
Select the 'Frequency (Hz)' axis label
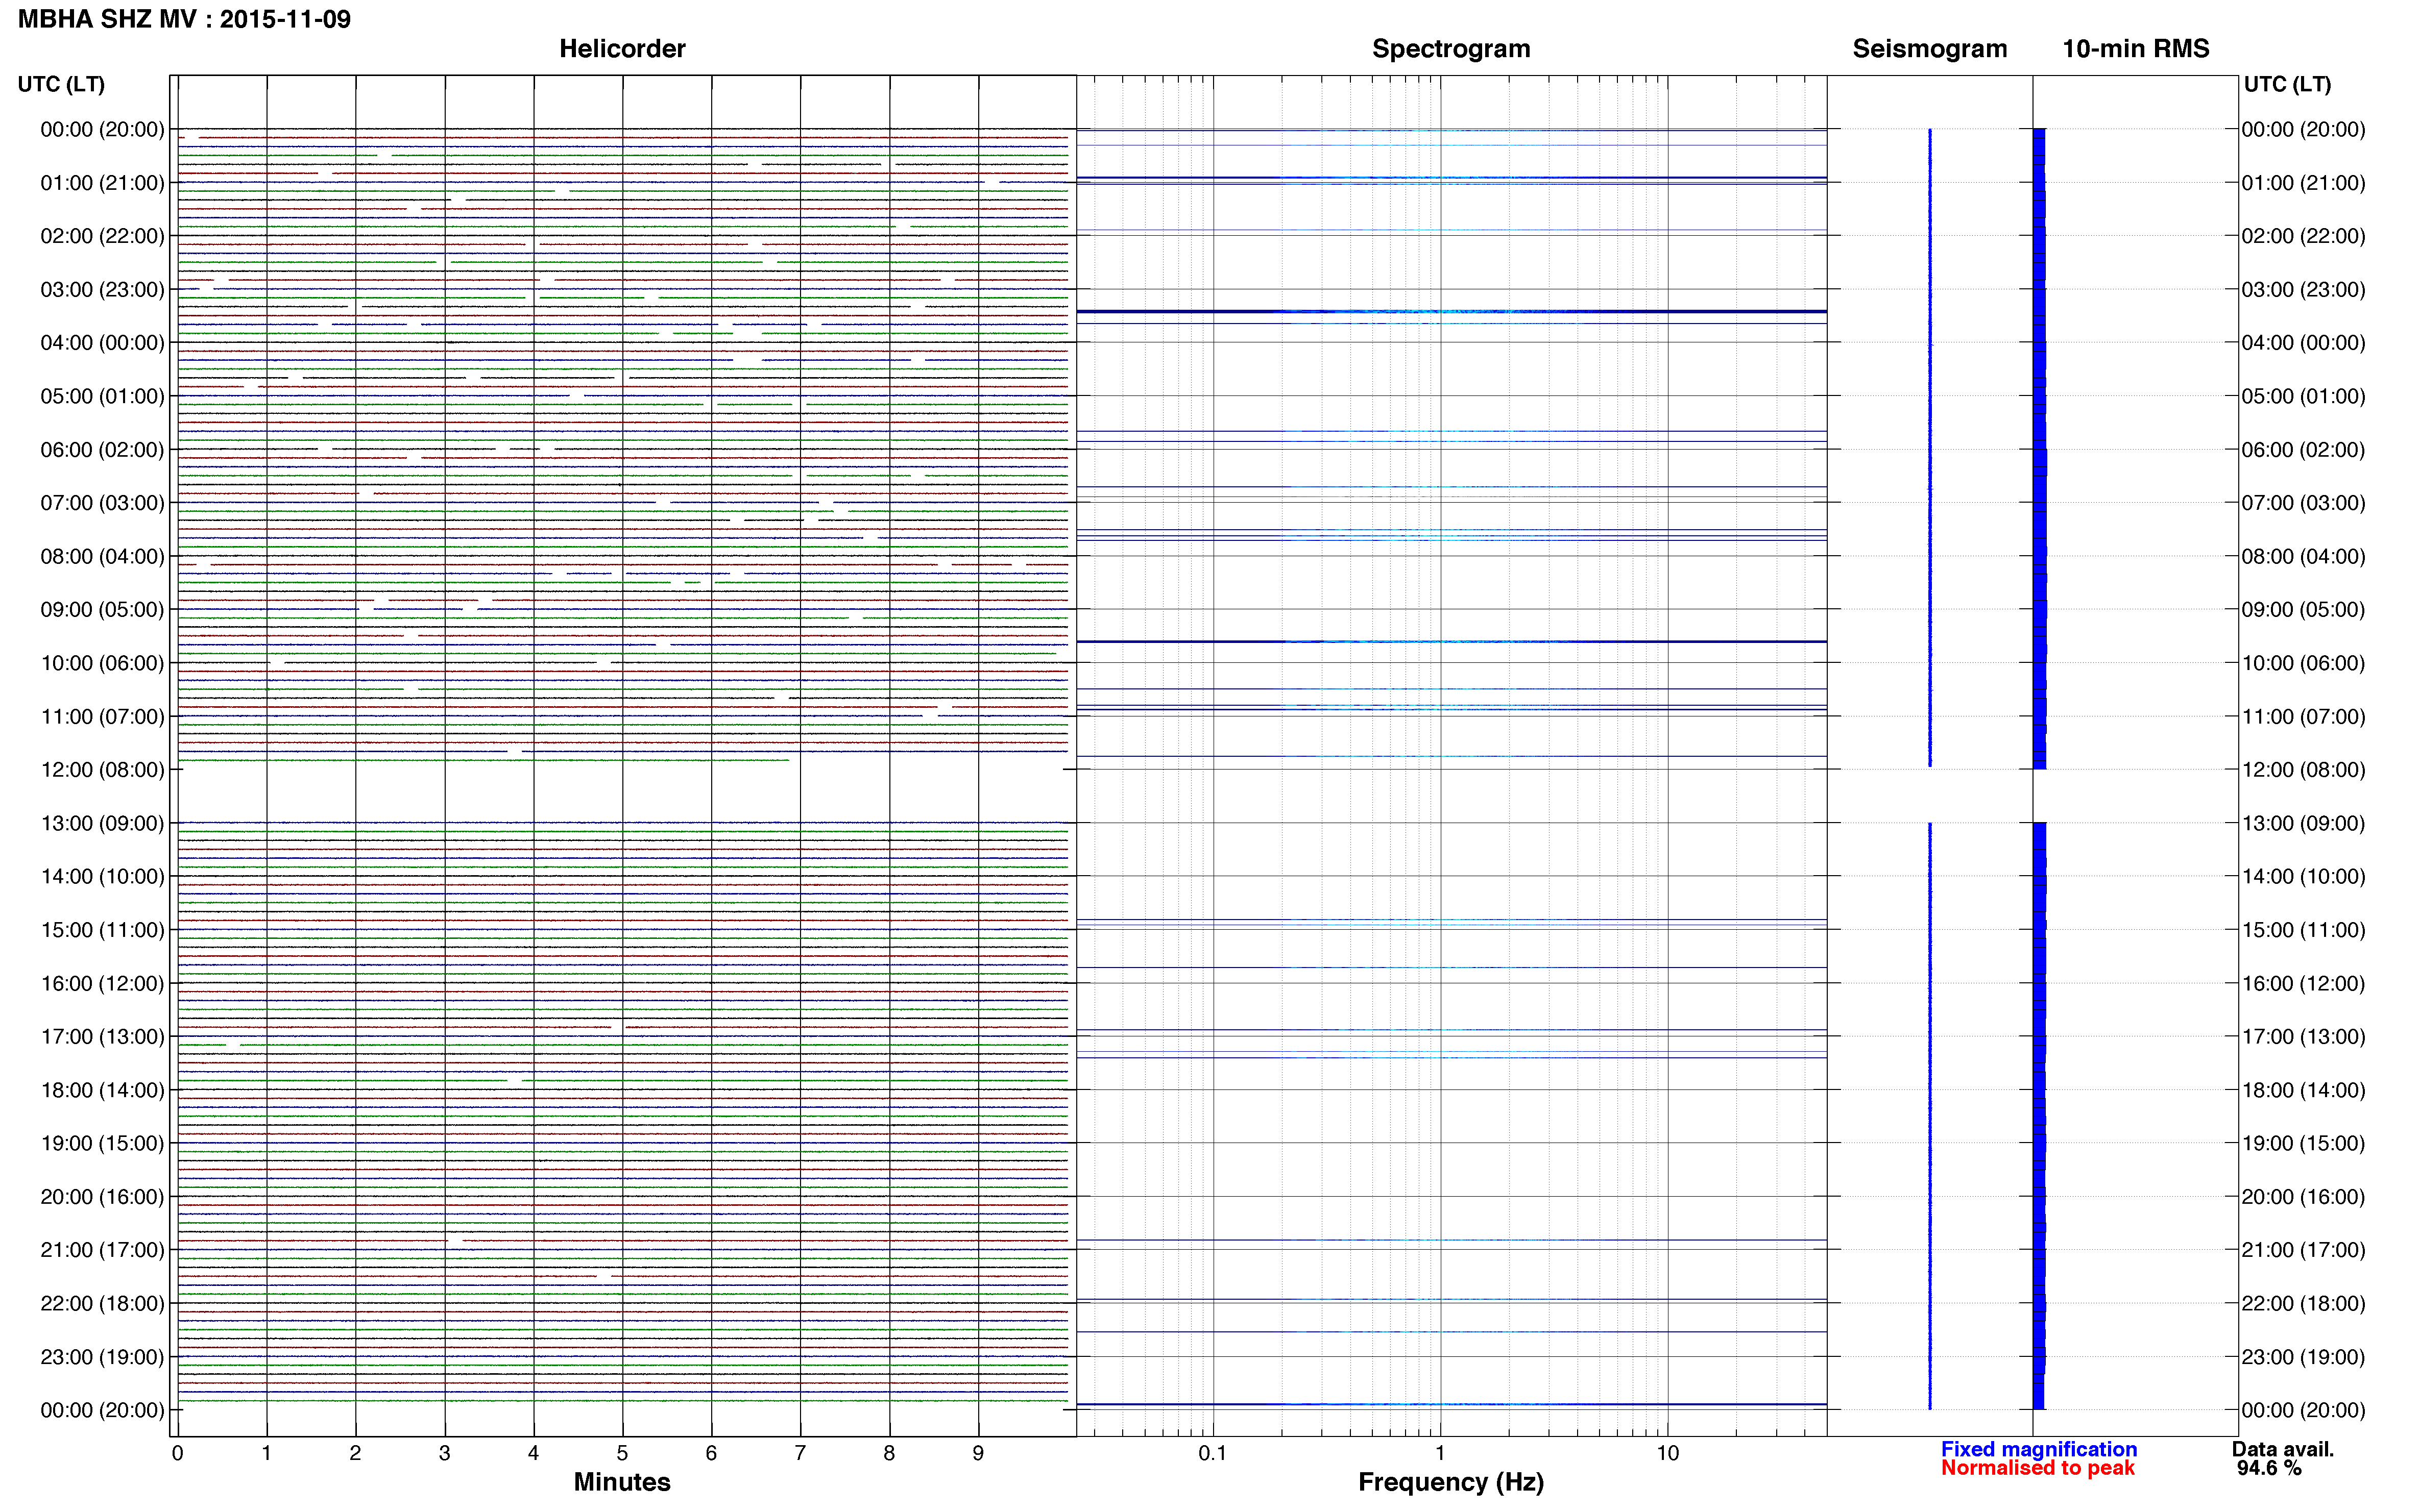click(1450, 1482)
